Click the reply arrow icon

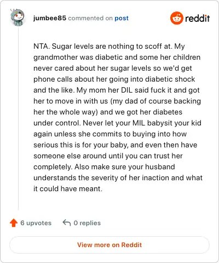pos(67,222)
